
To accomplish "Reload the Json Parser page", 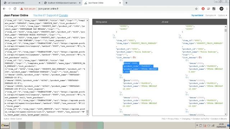I will point(15,9).
